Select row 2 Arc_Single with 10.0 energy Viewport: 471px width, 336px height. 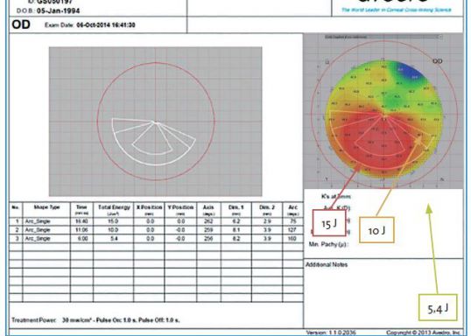[x=157, y=230]
